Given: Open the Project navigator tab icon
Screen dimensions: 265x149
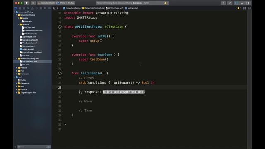Looking at the screenshot, I should click(x=15, y=8).
